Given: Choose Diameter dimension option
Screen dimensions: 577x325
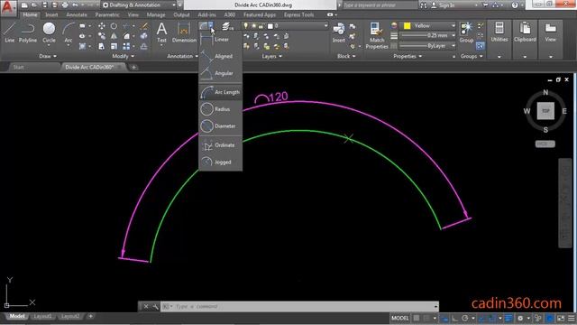Looking at the screenshot, I should click(220, 126).
